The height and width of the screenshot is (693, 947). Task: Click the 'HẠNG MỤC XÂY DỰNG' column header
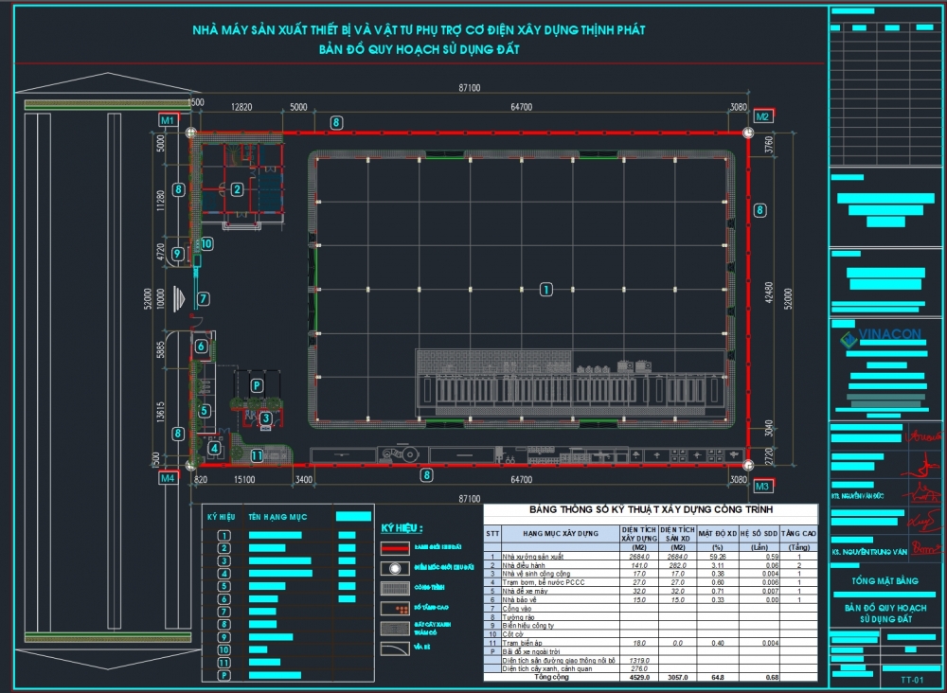pyautogui.click(x=559, y=534)
